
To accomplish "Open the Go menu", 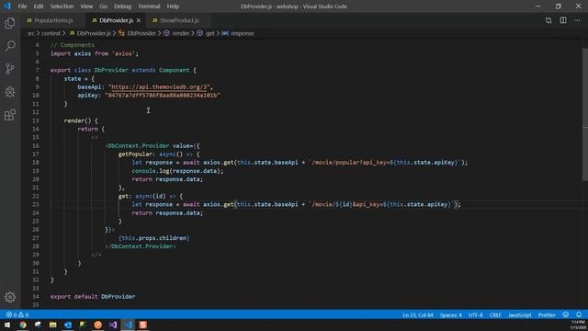I will [x=104, y=6].
